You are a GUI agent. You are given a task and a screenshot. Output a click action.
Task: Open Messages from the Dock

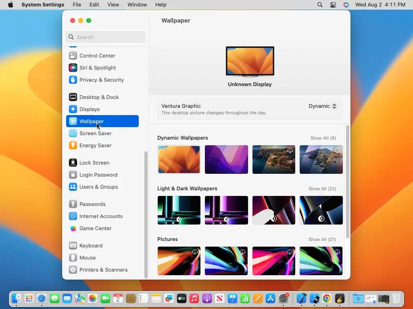54,299
